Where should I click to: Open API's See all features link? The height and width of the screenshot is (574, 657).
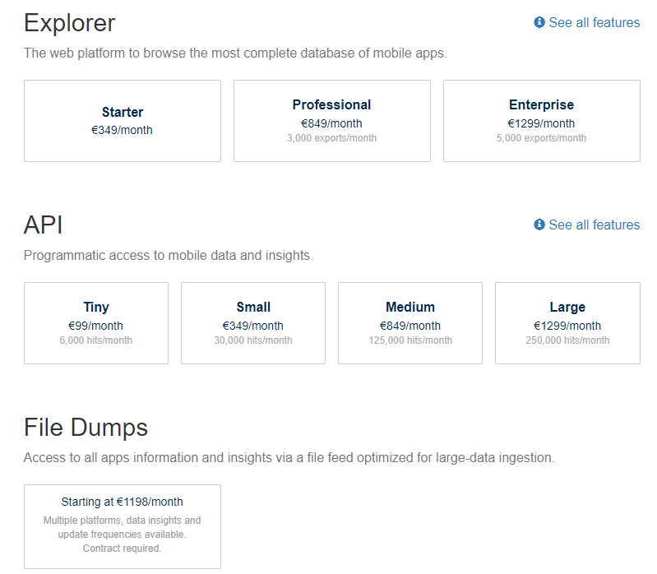pos(594,225)
